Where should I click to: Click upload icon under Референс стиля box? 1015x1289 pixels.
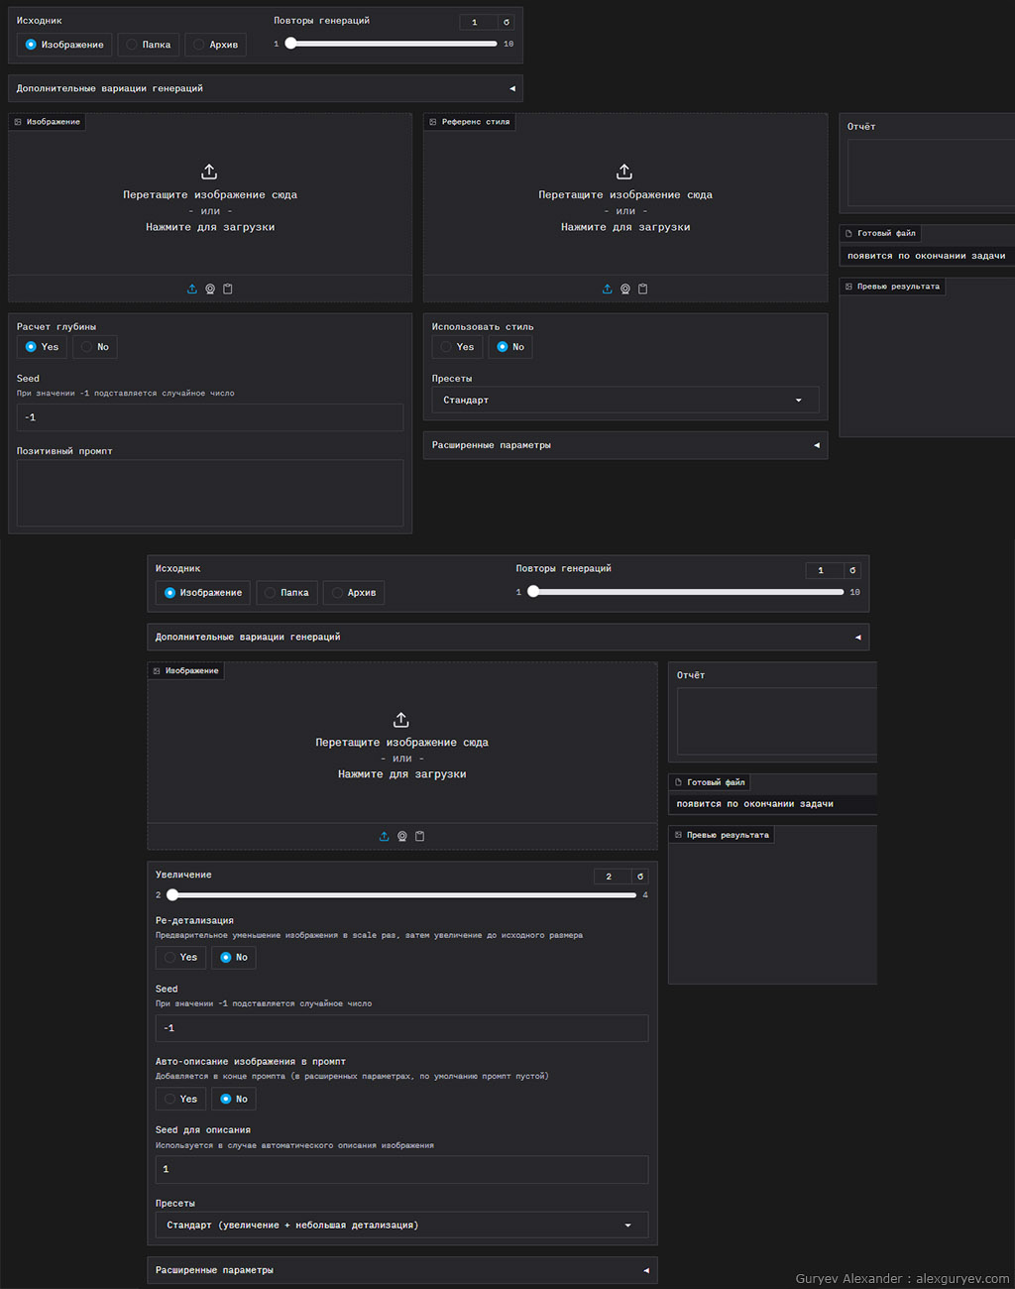point(608,290)
